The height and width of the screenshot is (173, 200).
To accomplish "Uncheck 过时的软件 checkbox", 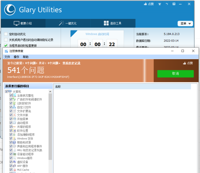I will (11, 103).
